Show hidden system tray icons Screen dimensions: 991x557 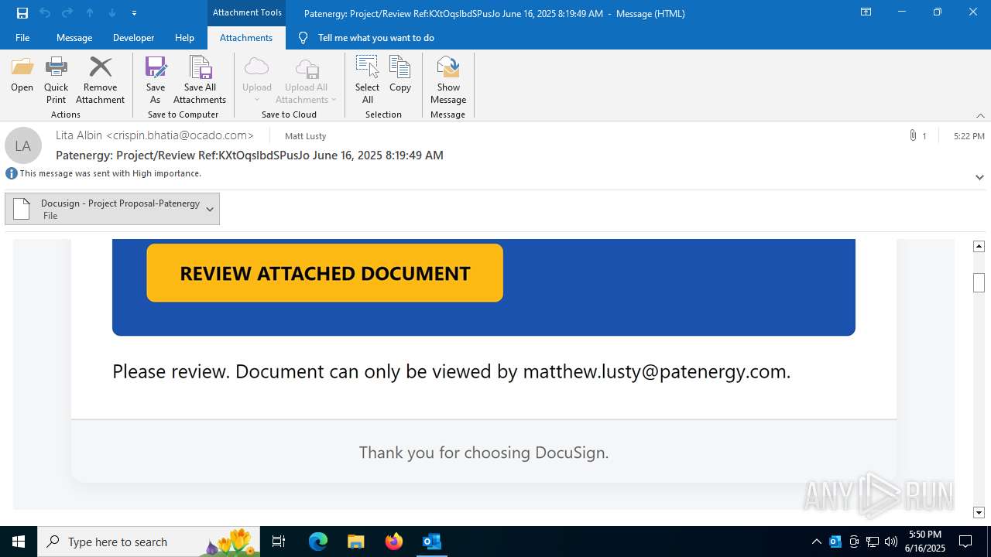pos(817,542)
